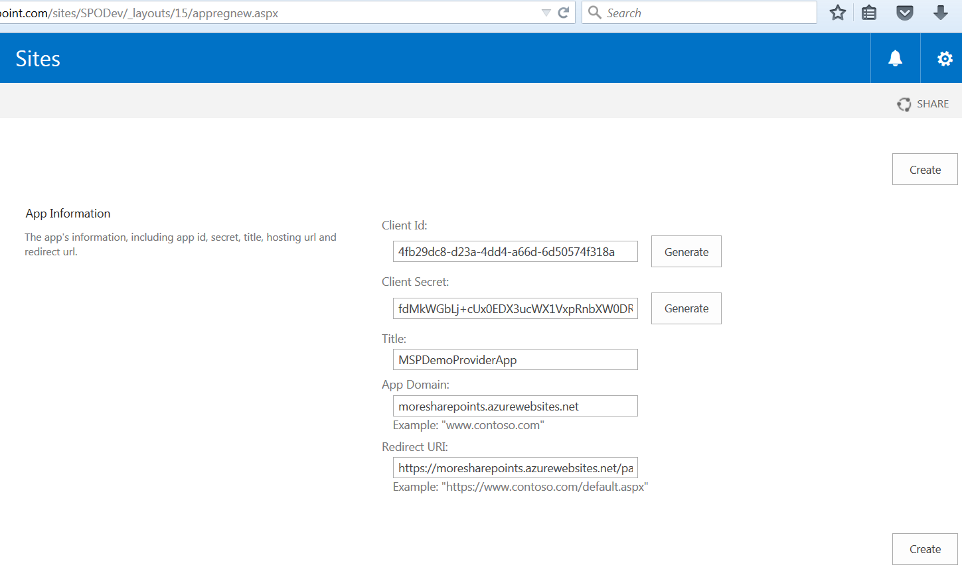The height and width of the screenshot is (575, 962).
Task: Open downloads via the down-arrow icon
Action: 941,12
